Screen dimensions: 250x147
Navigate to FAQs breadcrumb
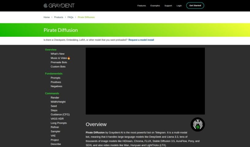click(x=70, y=17)
